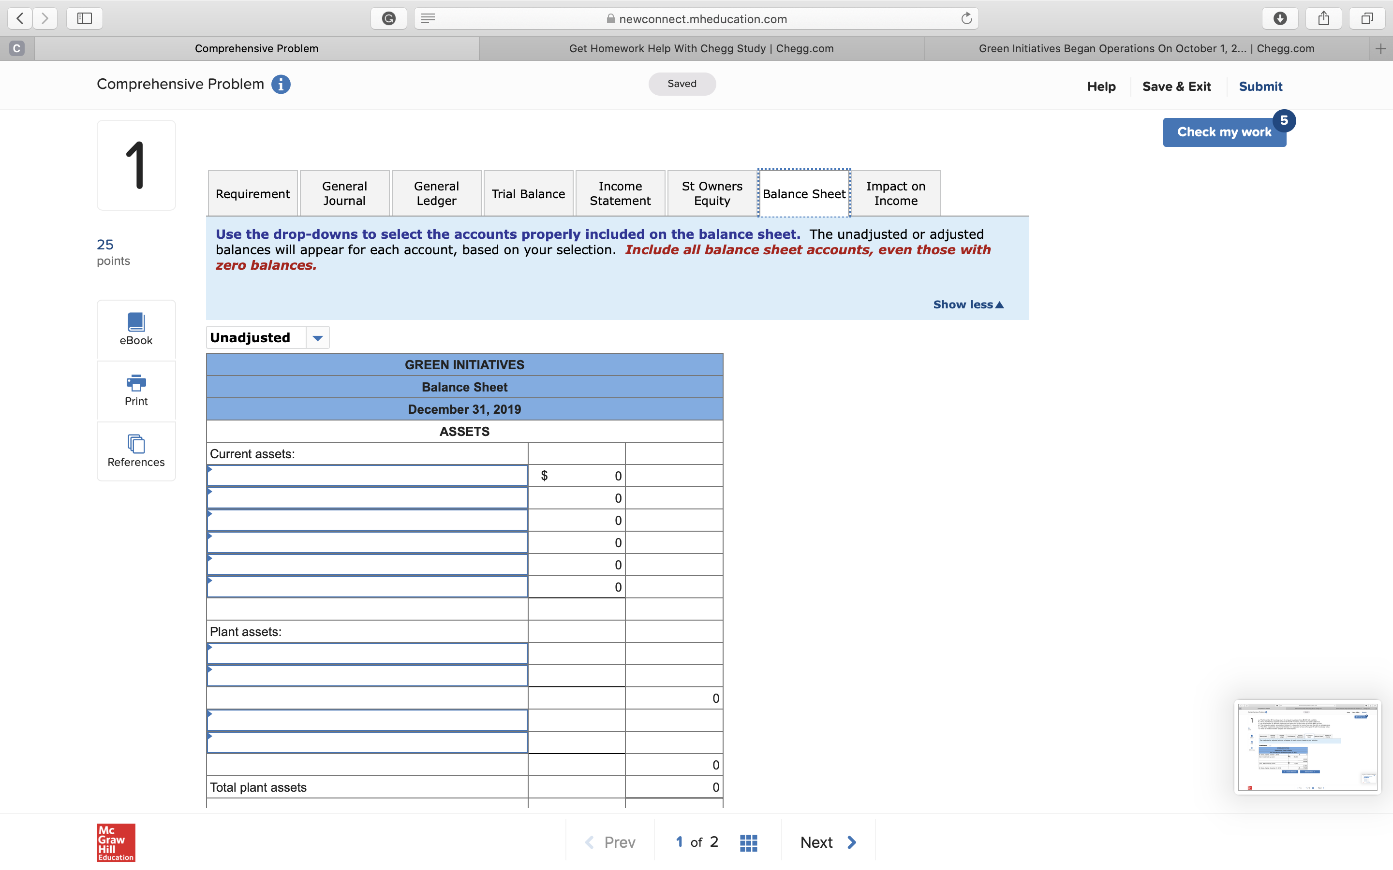This screenshot has width=1393, height=870.
Task: Click the info icon beside Comprehensive Problem
Action: coord(281,85)
